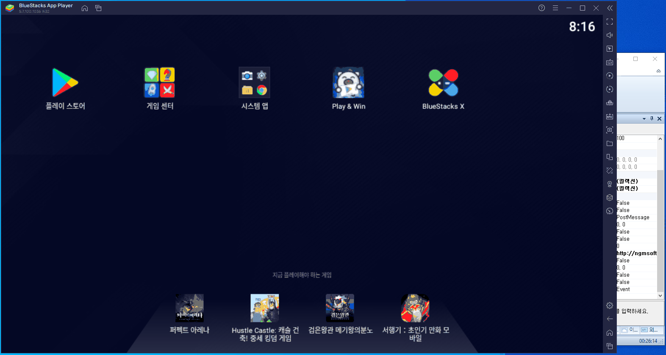The width and height of the screenshot is (666, 355).
Task: Click the back arrow in side toolbar
Action: (x=610, y=319)
